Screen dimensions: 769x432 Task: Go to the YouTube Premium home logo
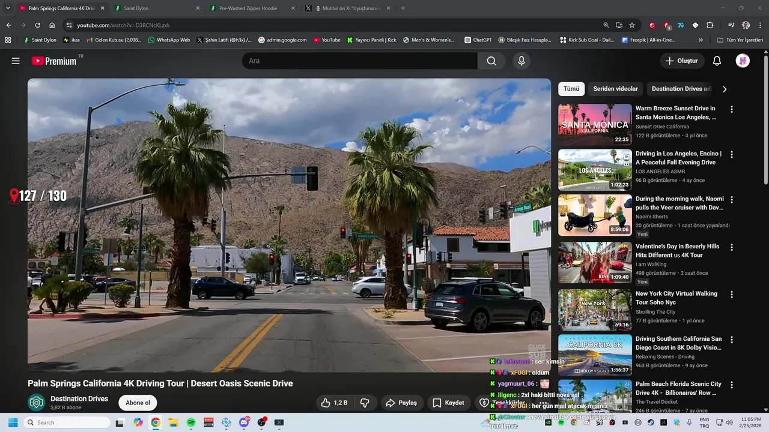[x=54, y=61]
